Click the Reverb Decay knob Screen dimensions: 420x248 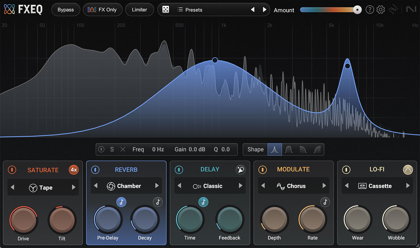pyautogui.click(x=145, y=219)
